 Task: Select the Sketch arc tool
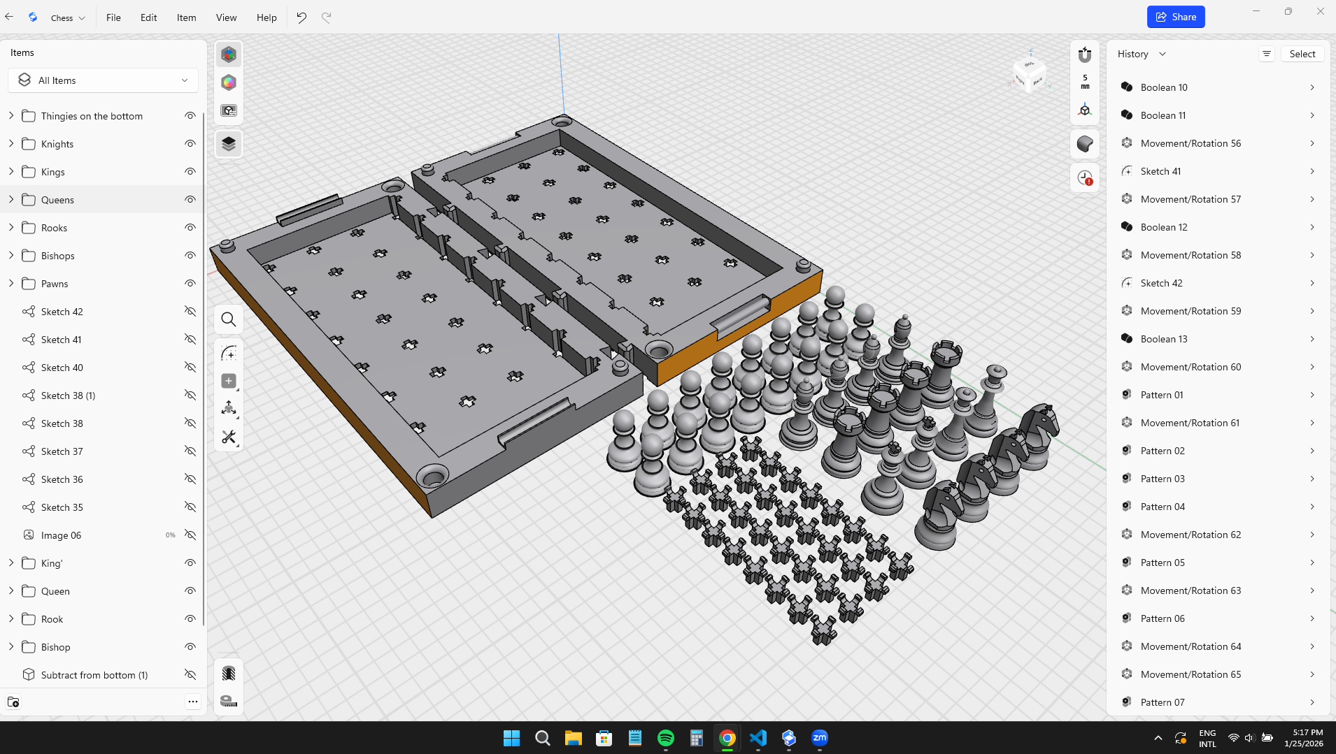click(229, 353)
